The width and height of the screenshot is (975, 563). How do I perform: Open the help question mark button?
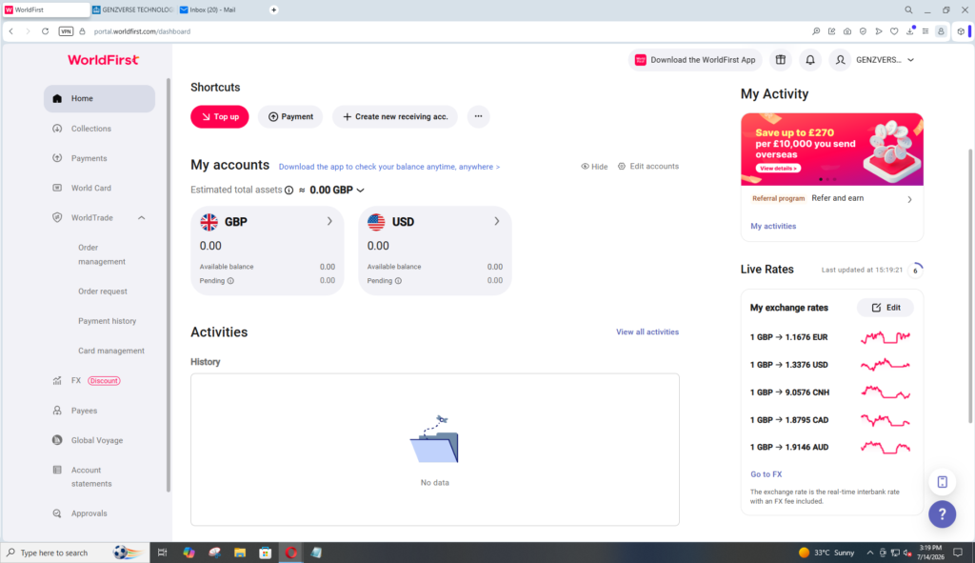pyautogui.click(x=942, y=514)
